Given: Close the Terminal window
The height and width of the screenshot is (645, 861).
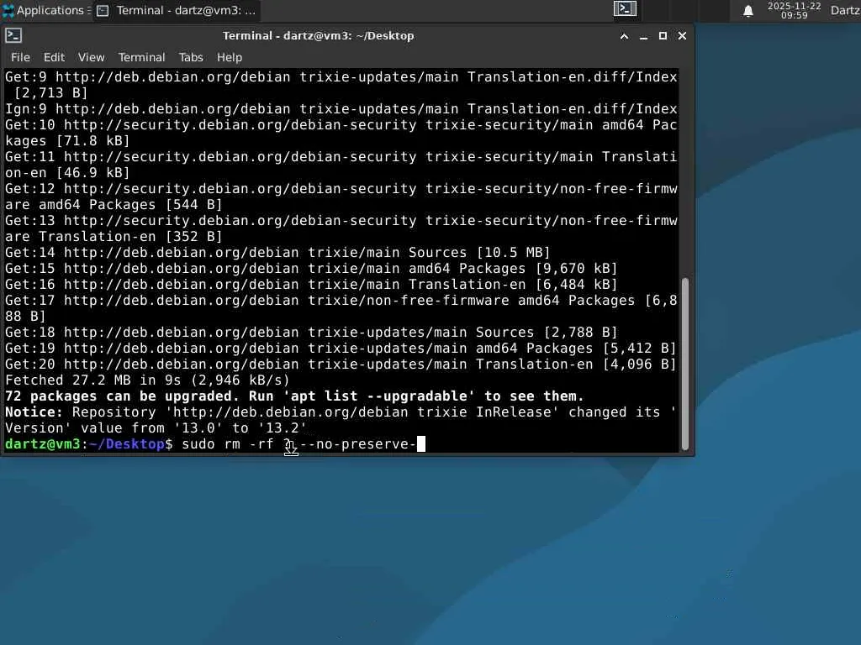Looking at the screenshot, I should 682,36.
